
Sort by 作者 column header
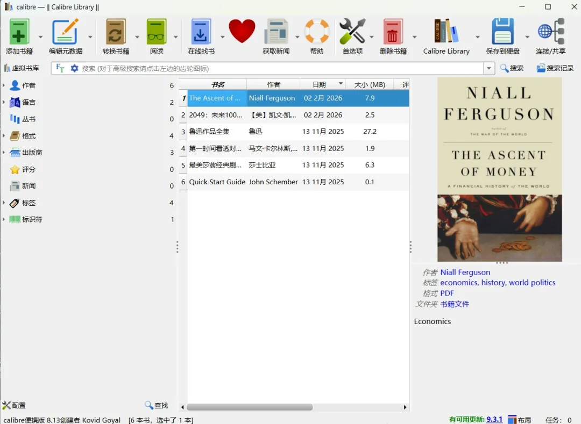coord(273,84)
